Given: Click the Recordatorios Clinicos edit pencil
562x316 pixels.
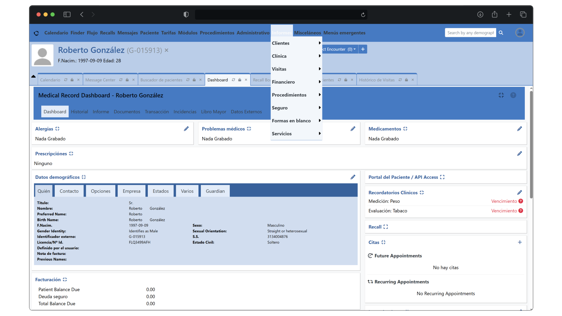Looking at the screenshot, I should tap(520, 193).
